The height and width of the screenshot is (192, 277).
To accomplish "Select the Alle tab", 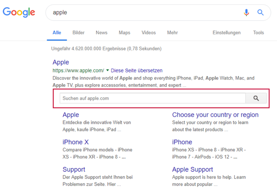I will coord(57,33).
